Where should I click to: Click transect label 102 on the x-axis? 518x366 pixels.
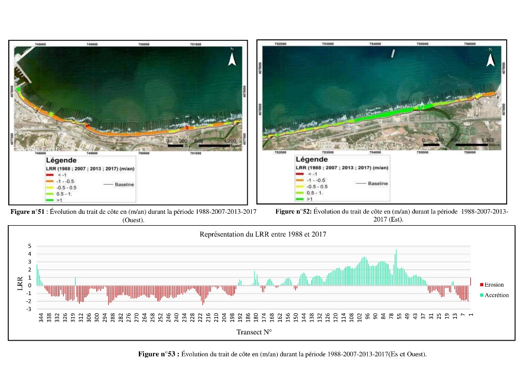[x=359, y=317]
